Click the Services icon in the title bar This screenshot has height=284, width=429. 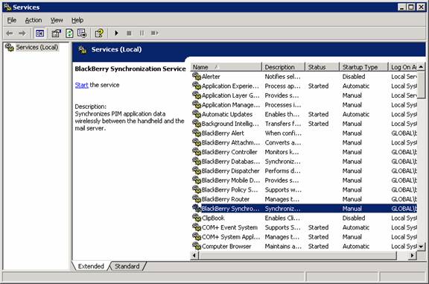[x=7, y=7]
